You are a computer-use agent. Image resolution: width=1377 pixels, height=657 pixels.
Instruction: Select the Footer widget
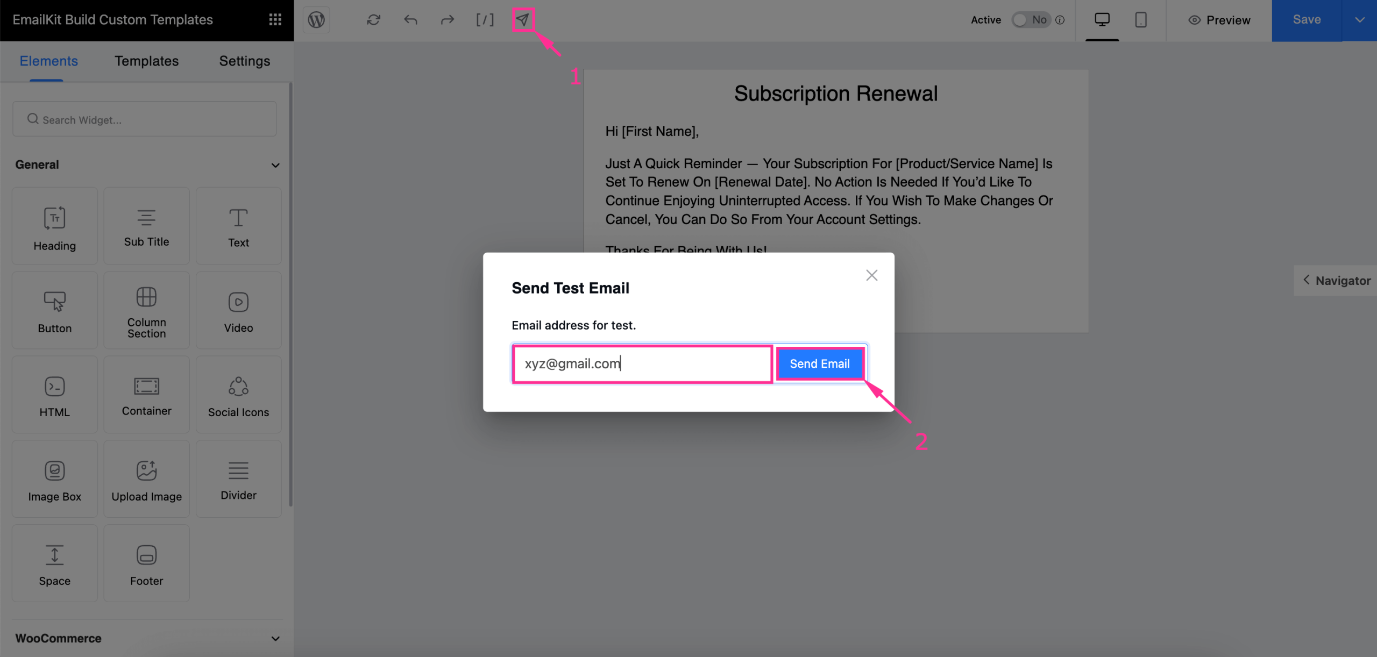pos(146,563)
